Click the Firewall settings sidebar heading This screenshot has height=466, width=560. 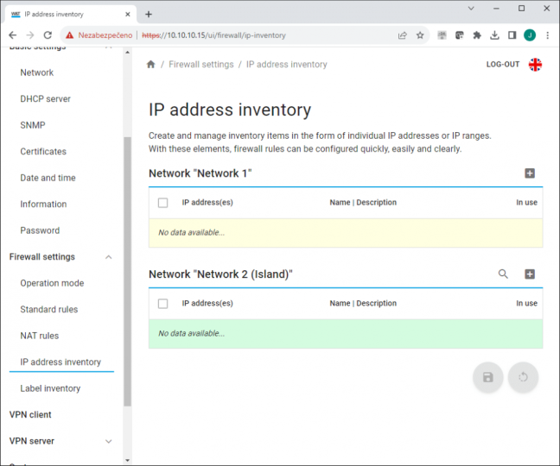[42, 256]
